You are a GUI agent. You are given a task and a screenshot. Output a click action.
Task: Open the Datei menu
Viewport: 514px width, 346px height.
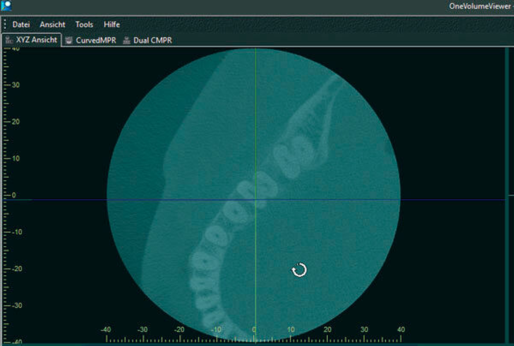pyautogui.click(x=21, y=25)
